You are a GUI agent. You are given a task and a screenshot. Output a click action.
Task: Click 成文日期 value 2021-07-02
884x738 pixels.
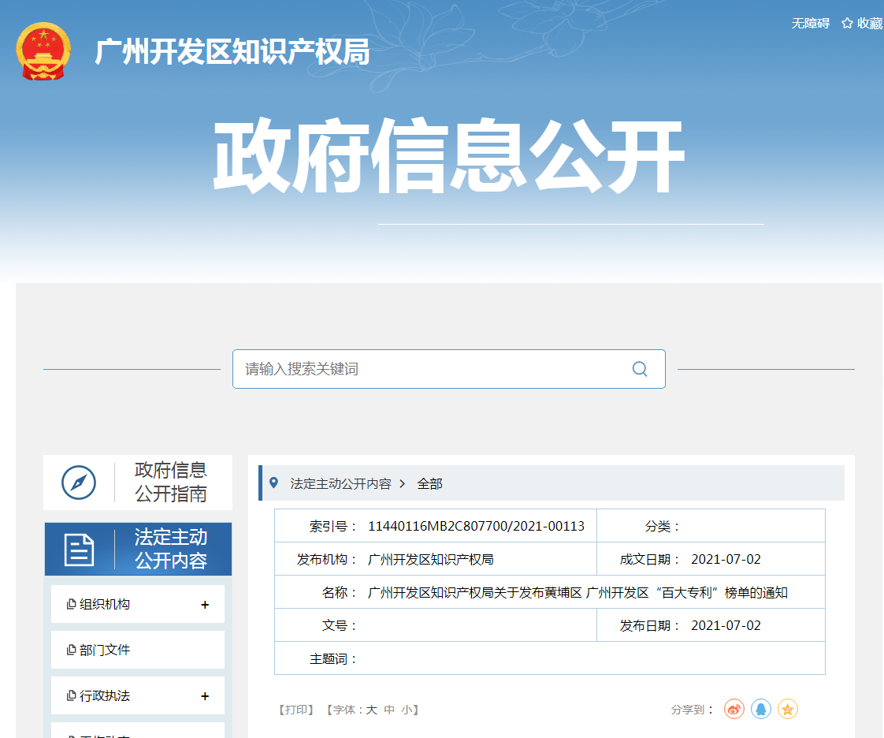click(x=726, y=559)
